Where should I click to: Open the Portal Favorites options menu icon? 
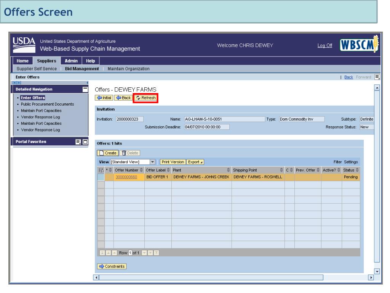79,142
